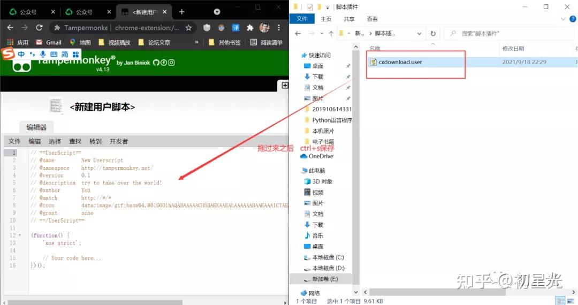
Task: Open Explorer help question mark
Action: (573, 19)
